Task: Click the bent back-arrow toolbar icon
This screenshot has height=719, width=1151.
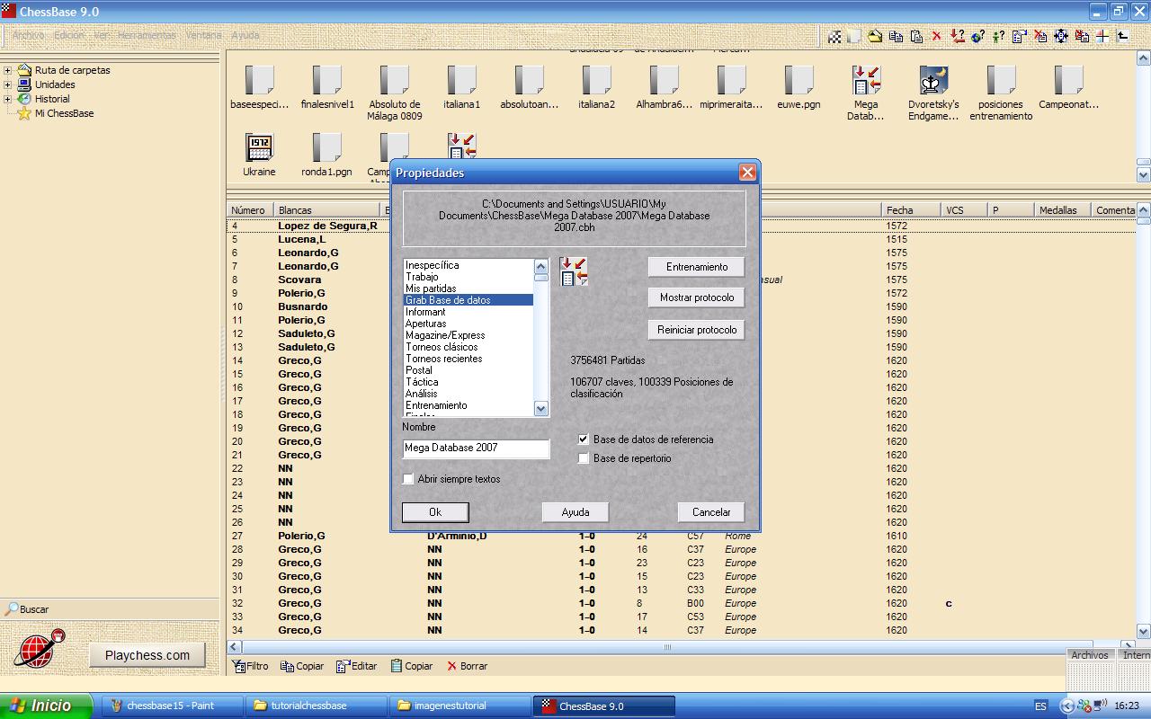Action: tap(1123, 37)
